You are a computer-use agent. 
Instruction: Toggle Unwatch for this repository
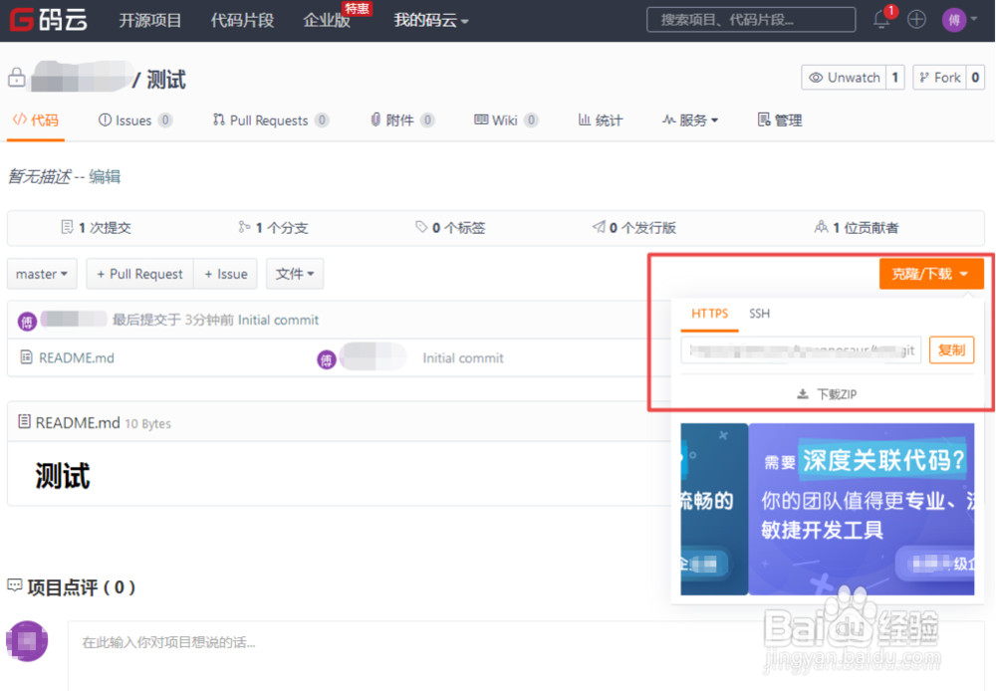tap(845, 77)
